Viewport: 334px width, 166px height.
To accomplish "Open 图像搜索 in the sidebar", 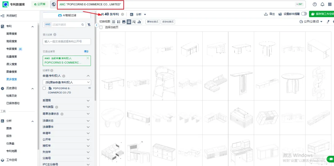I will tap(11, 72).
